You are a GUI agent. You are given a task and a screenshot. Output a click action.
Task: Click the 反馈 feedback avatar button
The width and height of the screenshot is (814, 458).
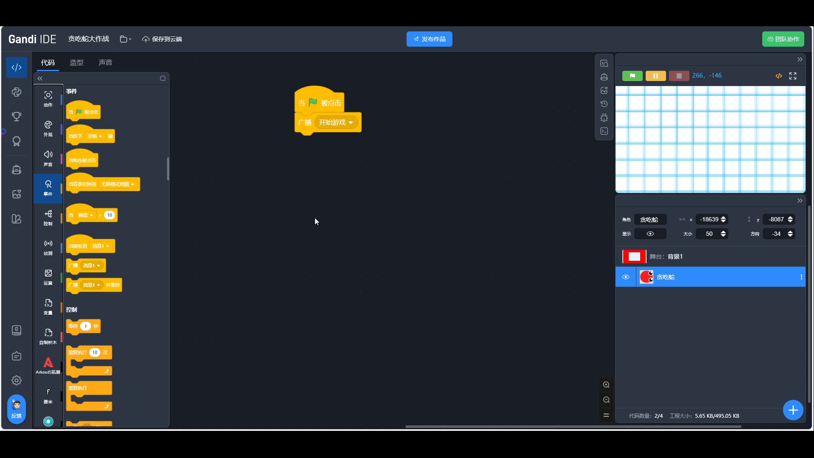[17, 409]
